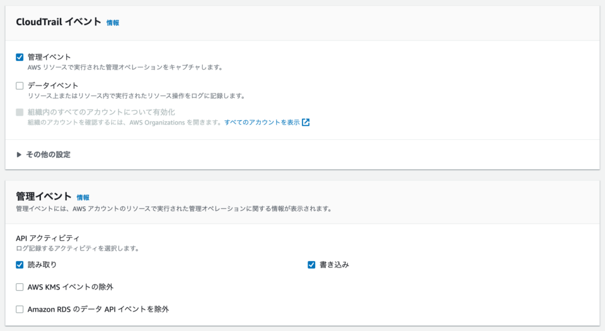605x331 pixels.
Task: Click the データイベント label text
Action: 53,86
